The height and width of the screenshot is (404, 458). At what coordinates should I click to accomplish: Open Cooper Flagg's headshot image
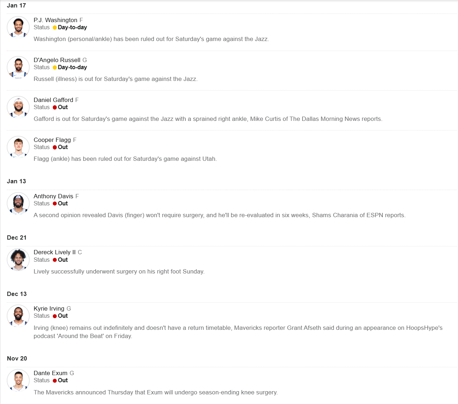[x=18, y=147]
